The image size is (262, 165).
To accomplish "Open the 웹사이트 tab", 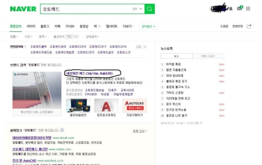I will (112, 26).
